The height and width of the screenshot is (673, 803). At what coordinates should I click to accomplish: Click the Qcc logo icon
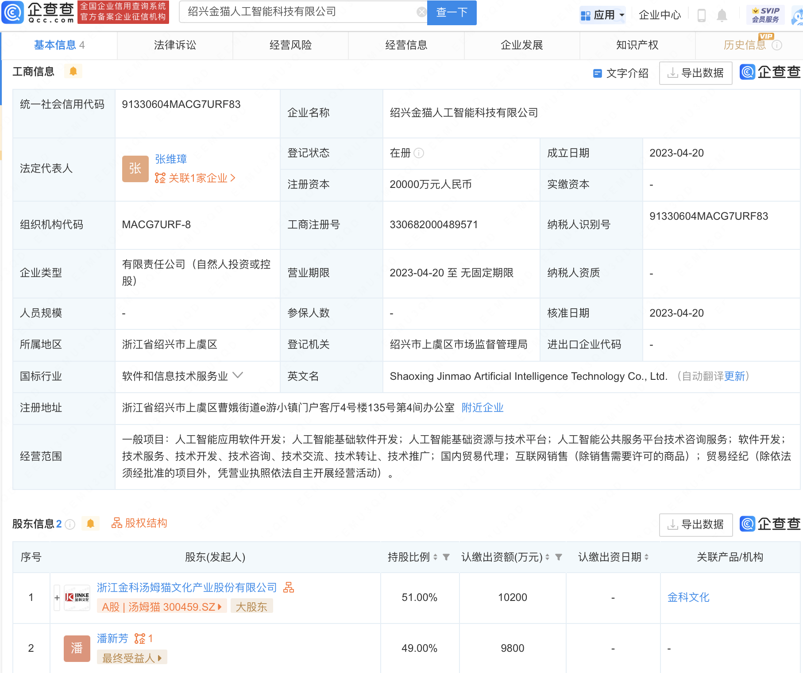(12, 13)
